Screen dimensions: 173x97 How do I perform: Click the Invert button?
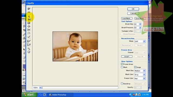[x=127, y=57]
